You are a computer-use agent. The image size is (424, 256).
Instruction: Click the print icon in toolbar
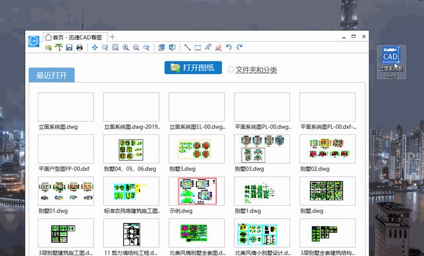(79, 48)
